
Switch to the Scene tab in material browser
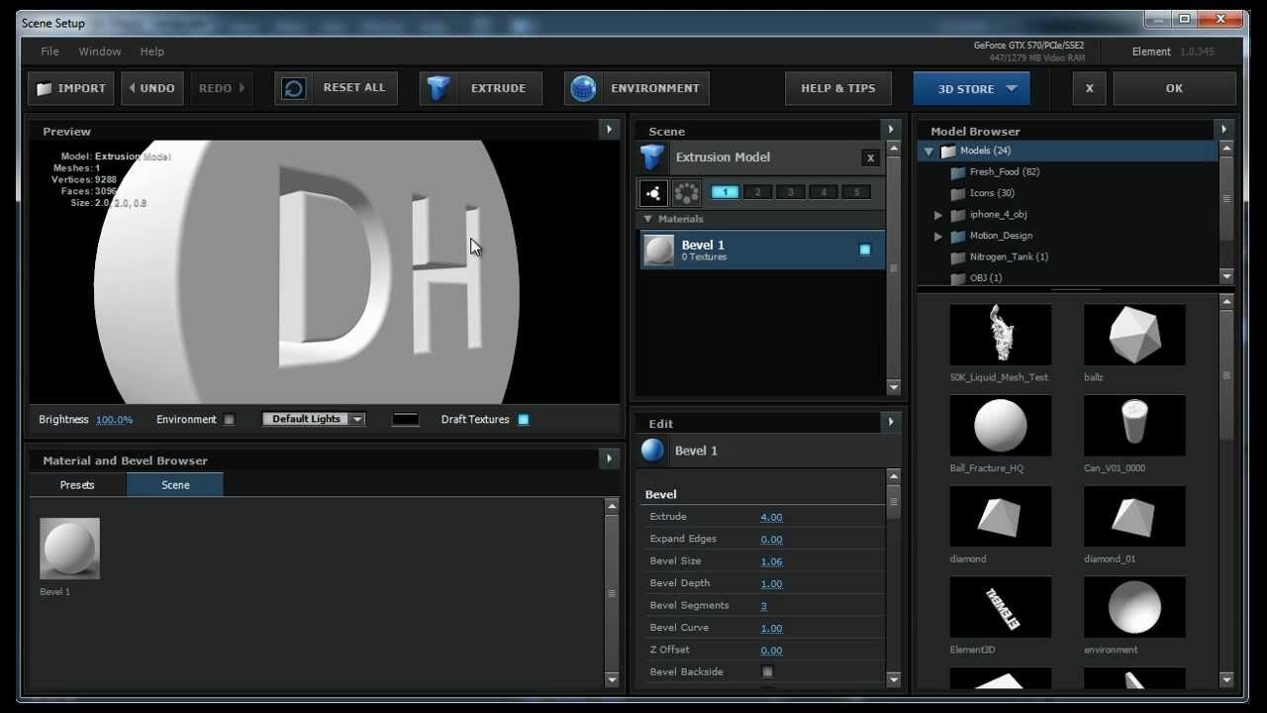(x=175, y=485)
